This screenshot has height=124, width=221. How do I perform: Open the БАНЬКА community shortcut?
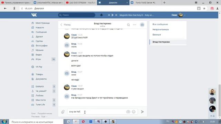coord(40,86)
